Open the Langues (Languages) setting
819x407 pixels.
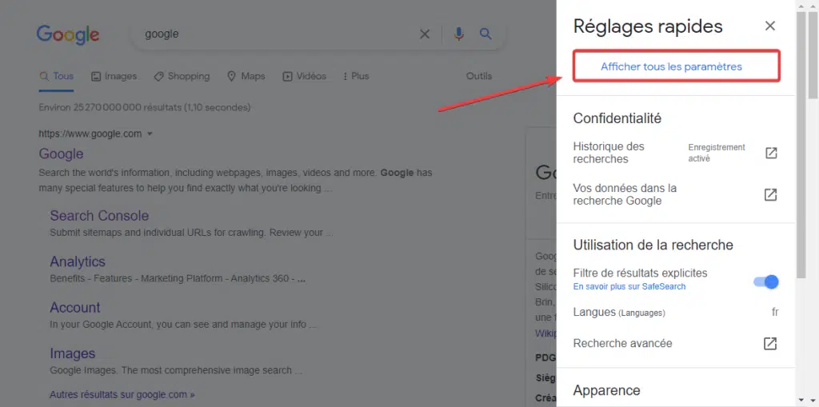click(x=676, y=313)
